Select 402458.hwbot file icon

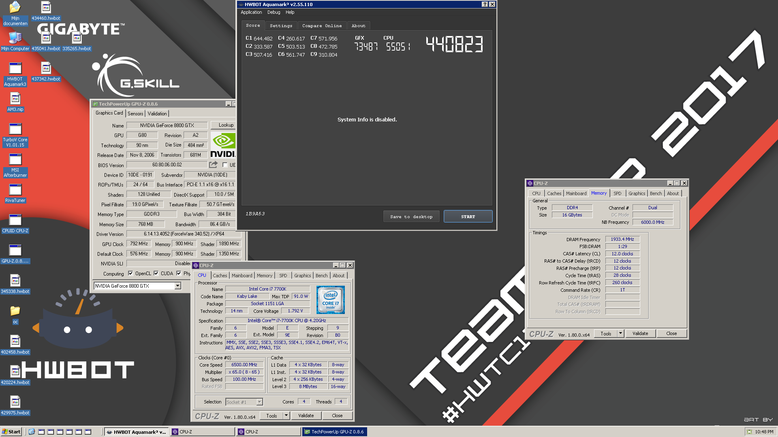[15, 344]
